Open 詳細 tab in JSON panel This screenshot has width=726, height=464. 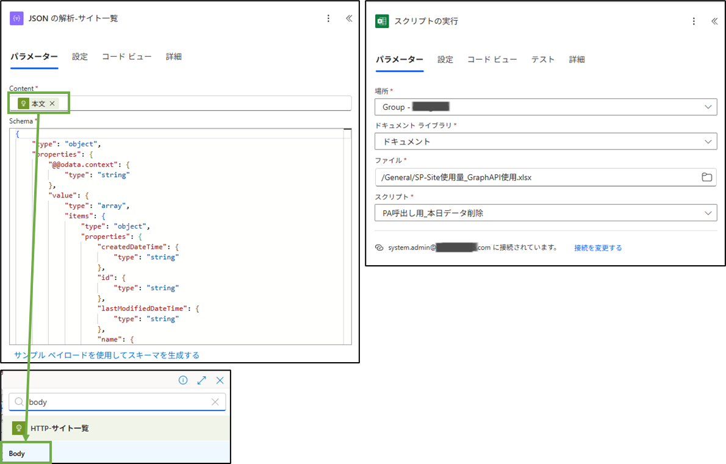coord(174,57)
